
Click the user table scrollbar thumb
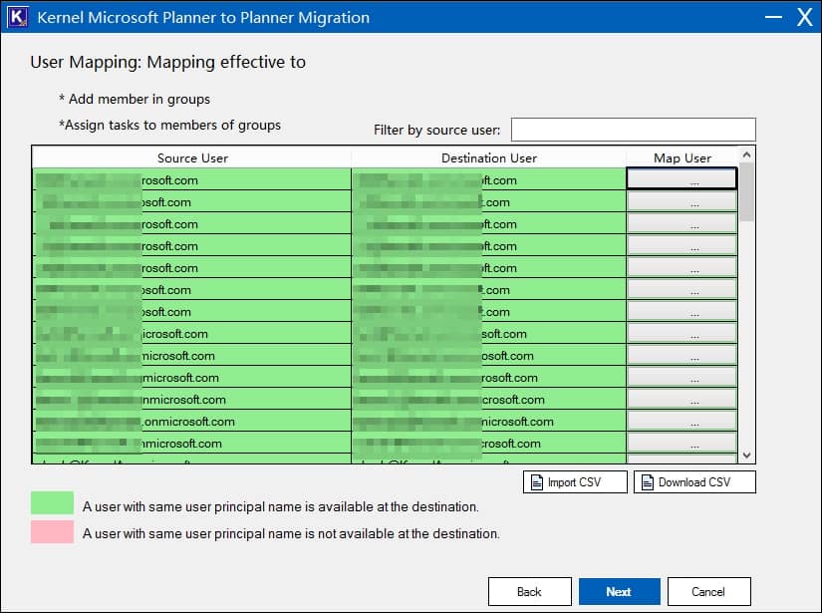[x=747, y=191]
